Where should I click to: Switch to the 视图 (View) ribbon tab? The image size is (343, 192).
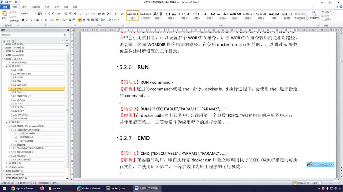click(x=75, y=7)
